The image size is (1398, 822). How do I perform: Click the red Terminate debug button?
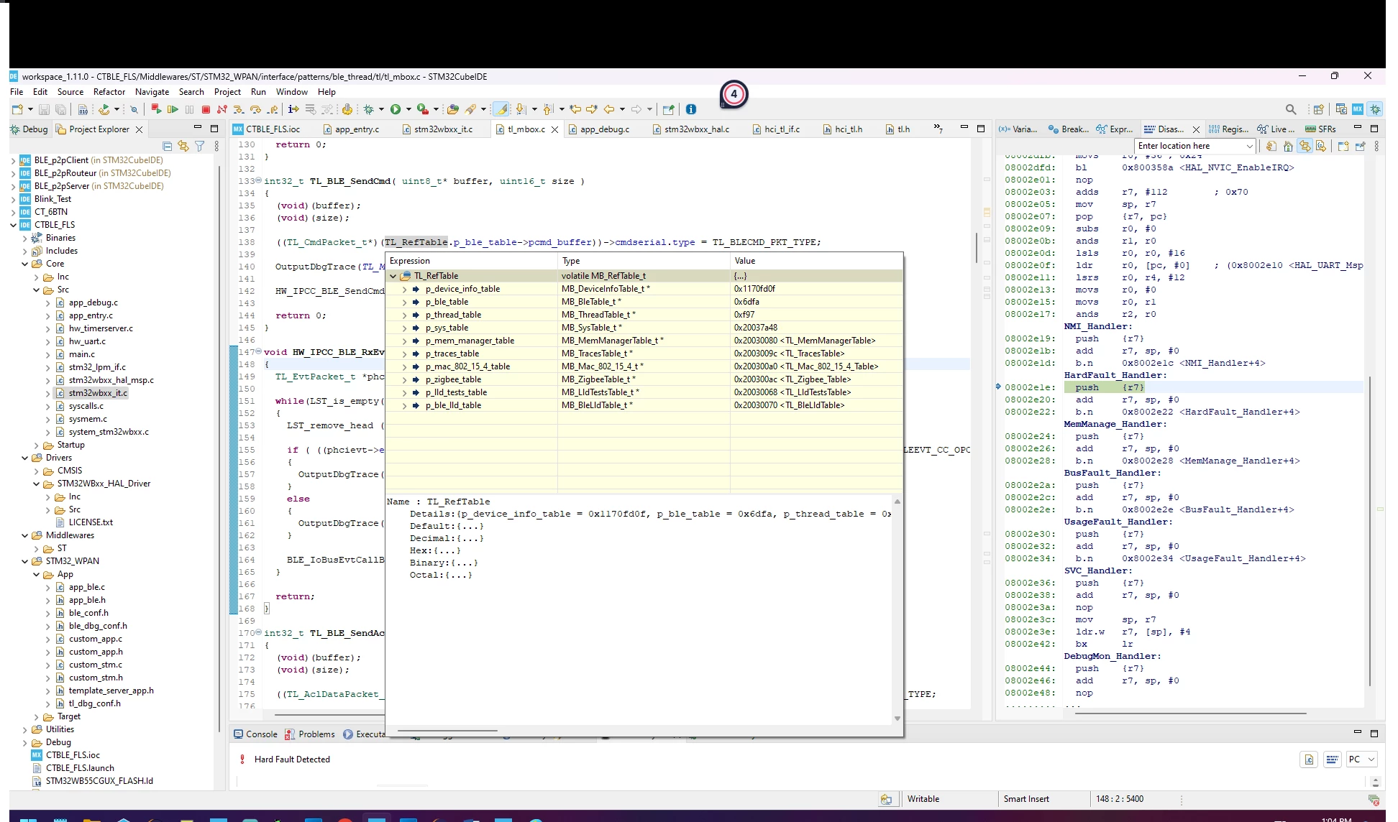click(206, 109)
